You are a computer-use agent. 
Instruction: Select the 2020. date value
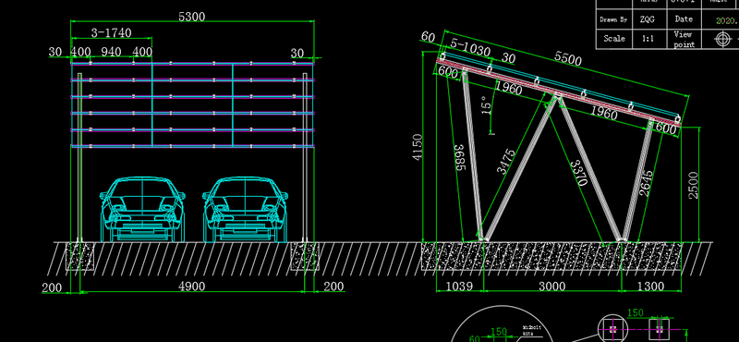pos(726,20)
